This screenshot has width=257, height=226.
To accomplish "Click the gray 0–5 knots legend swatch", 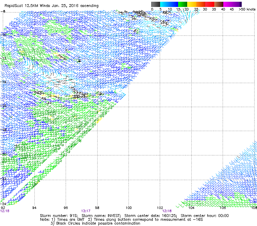I will 156,4.
